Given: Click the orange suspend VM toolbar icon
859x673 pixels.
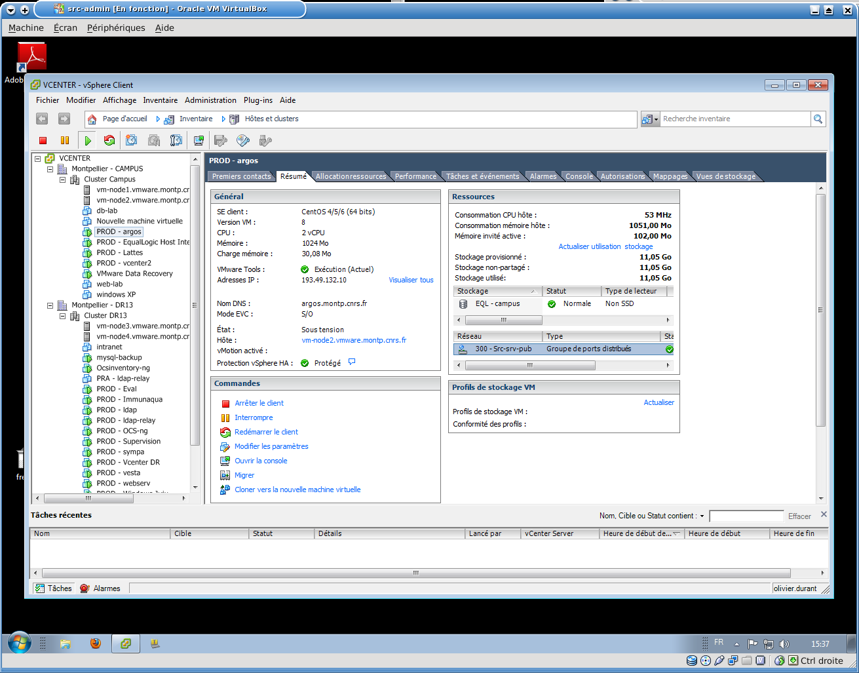Looking at the screenshot, I should click(65, 140).
